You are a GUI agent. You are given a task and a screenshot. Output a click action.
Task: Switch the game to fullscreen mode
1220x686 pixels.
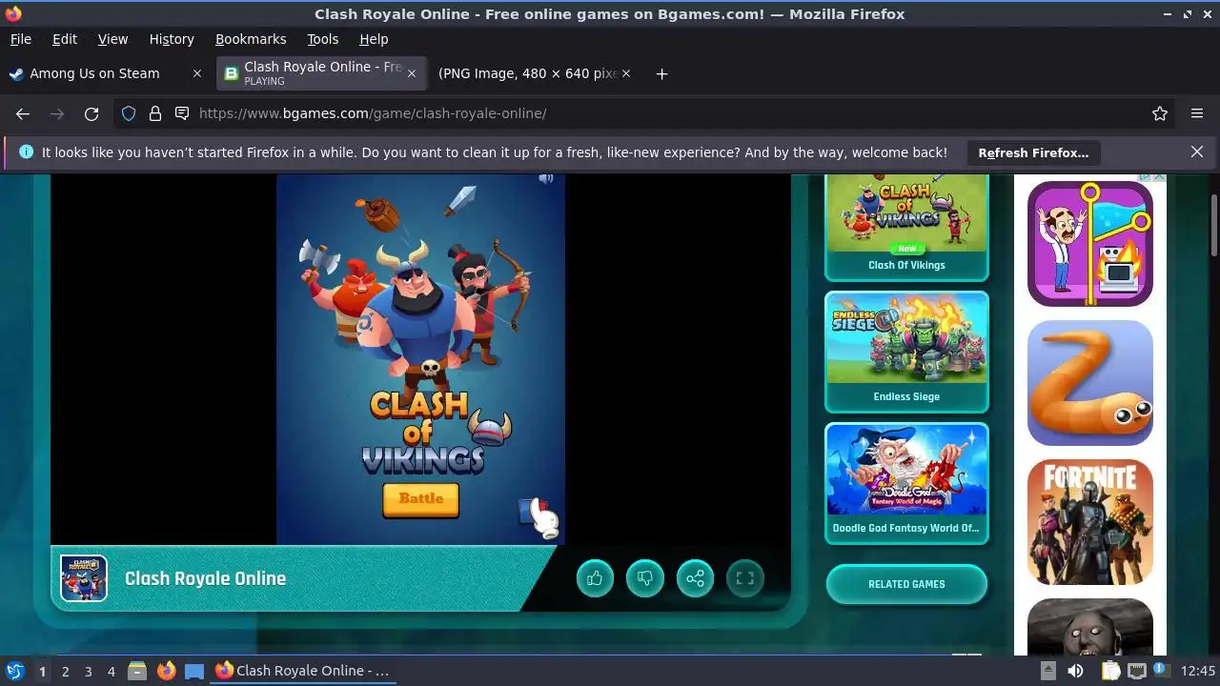click(745, 577)
